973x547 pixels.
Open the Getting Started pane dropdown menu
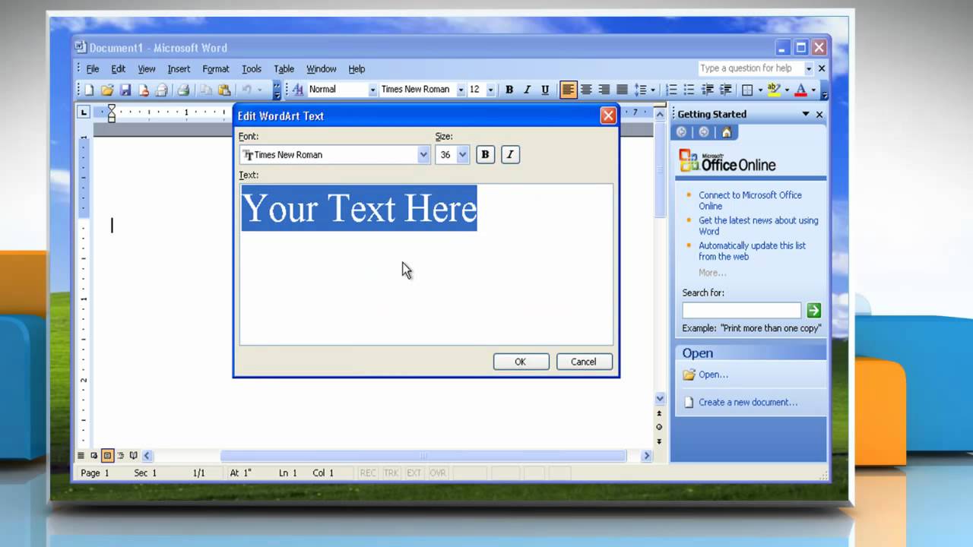(806, 114)
